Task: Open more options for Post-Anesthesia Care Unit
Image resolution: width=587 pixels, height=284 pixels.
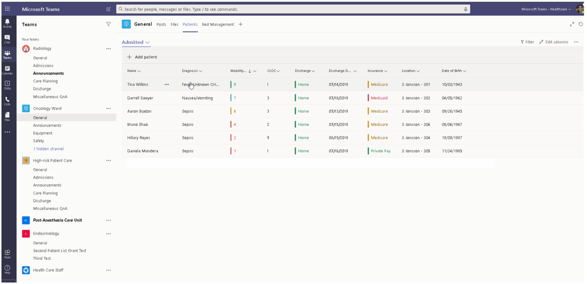Action: click(109, 220)
